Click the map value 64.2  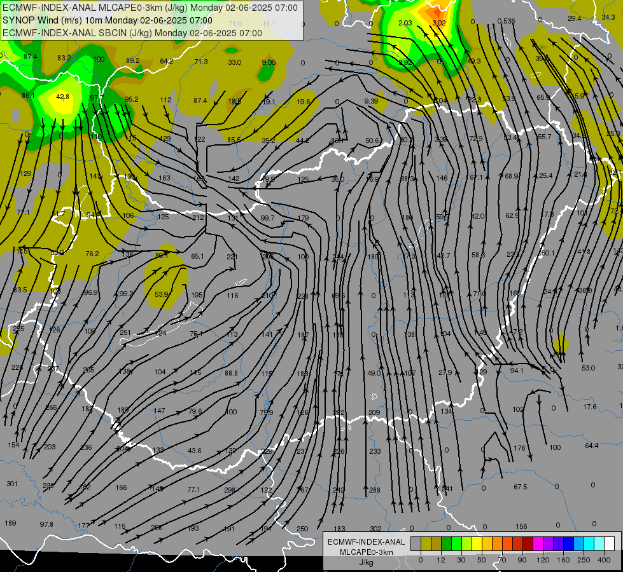click(167, 61)
